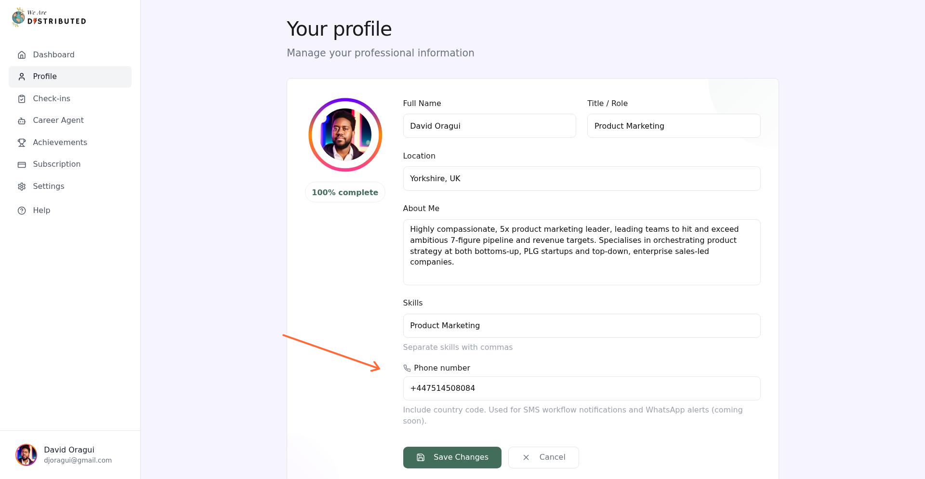The image size is (925, 479).
Task: Click the Cancel button
Action: click(543, 457)
